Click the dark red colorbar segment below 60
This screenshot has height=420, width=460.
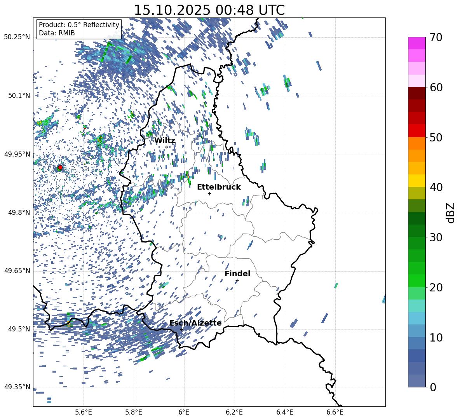(x=416, y=93)
